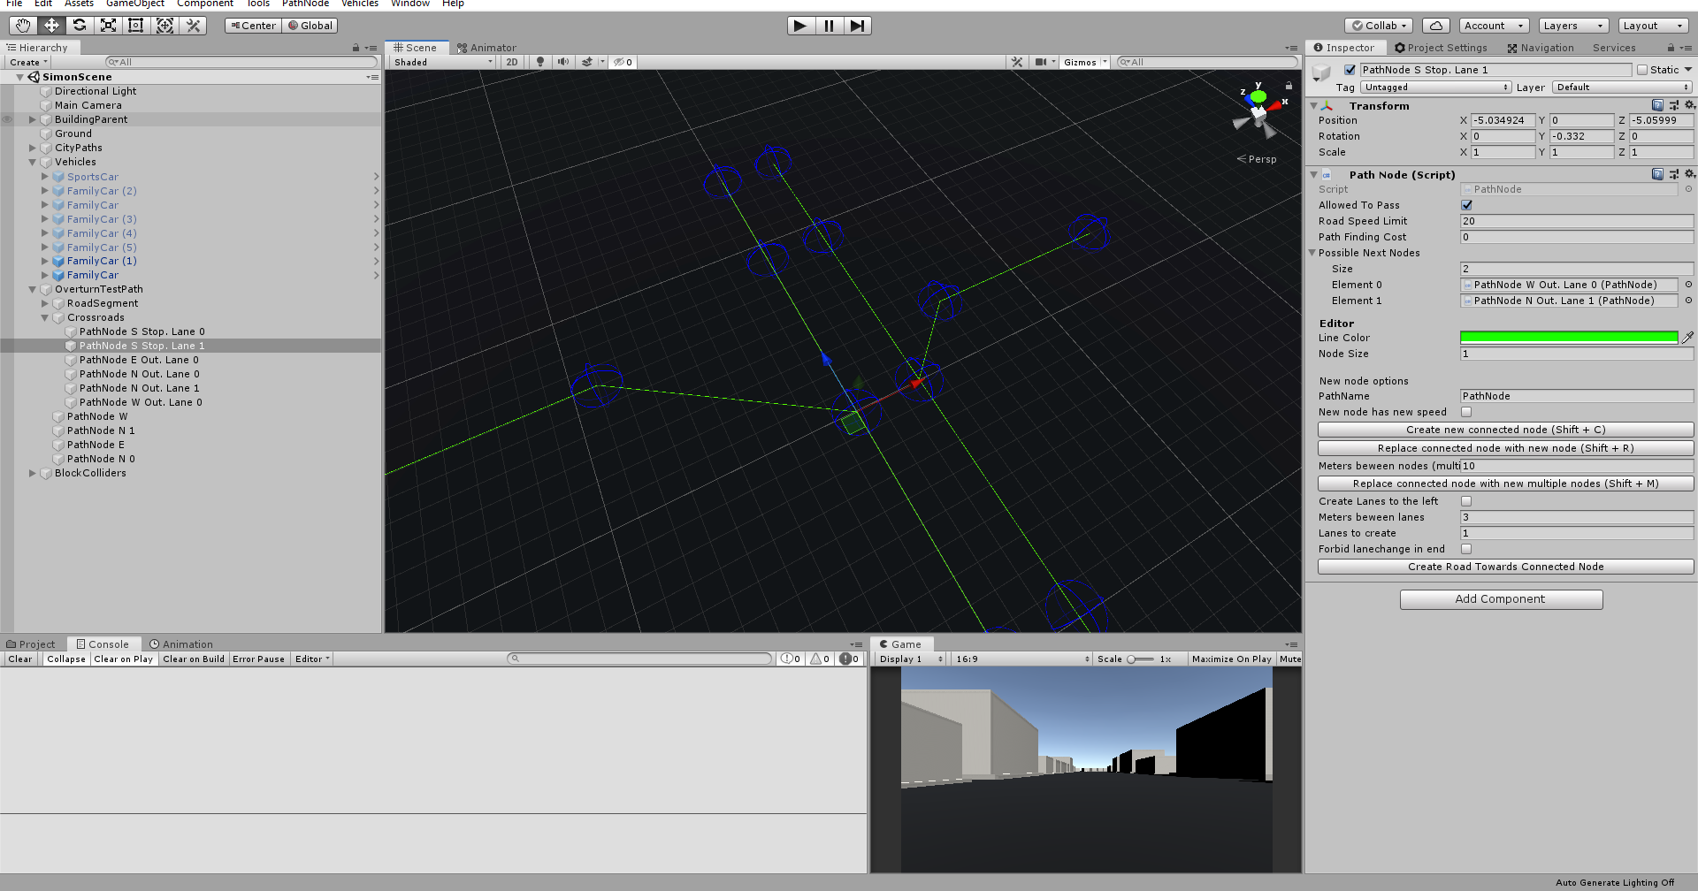Collapse Possible Next Nodes list
Image resolution: width=1698 pixels, height=891 pixels.
pos(1312,253)
